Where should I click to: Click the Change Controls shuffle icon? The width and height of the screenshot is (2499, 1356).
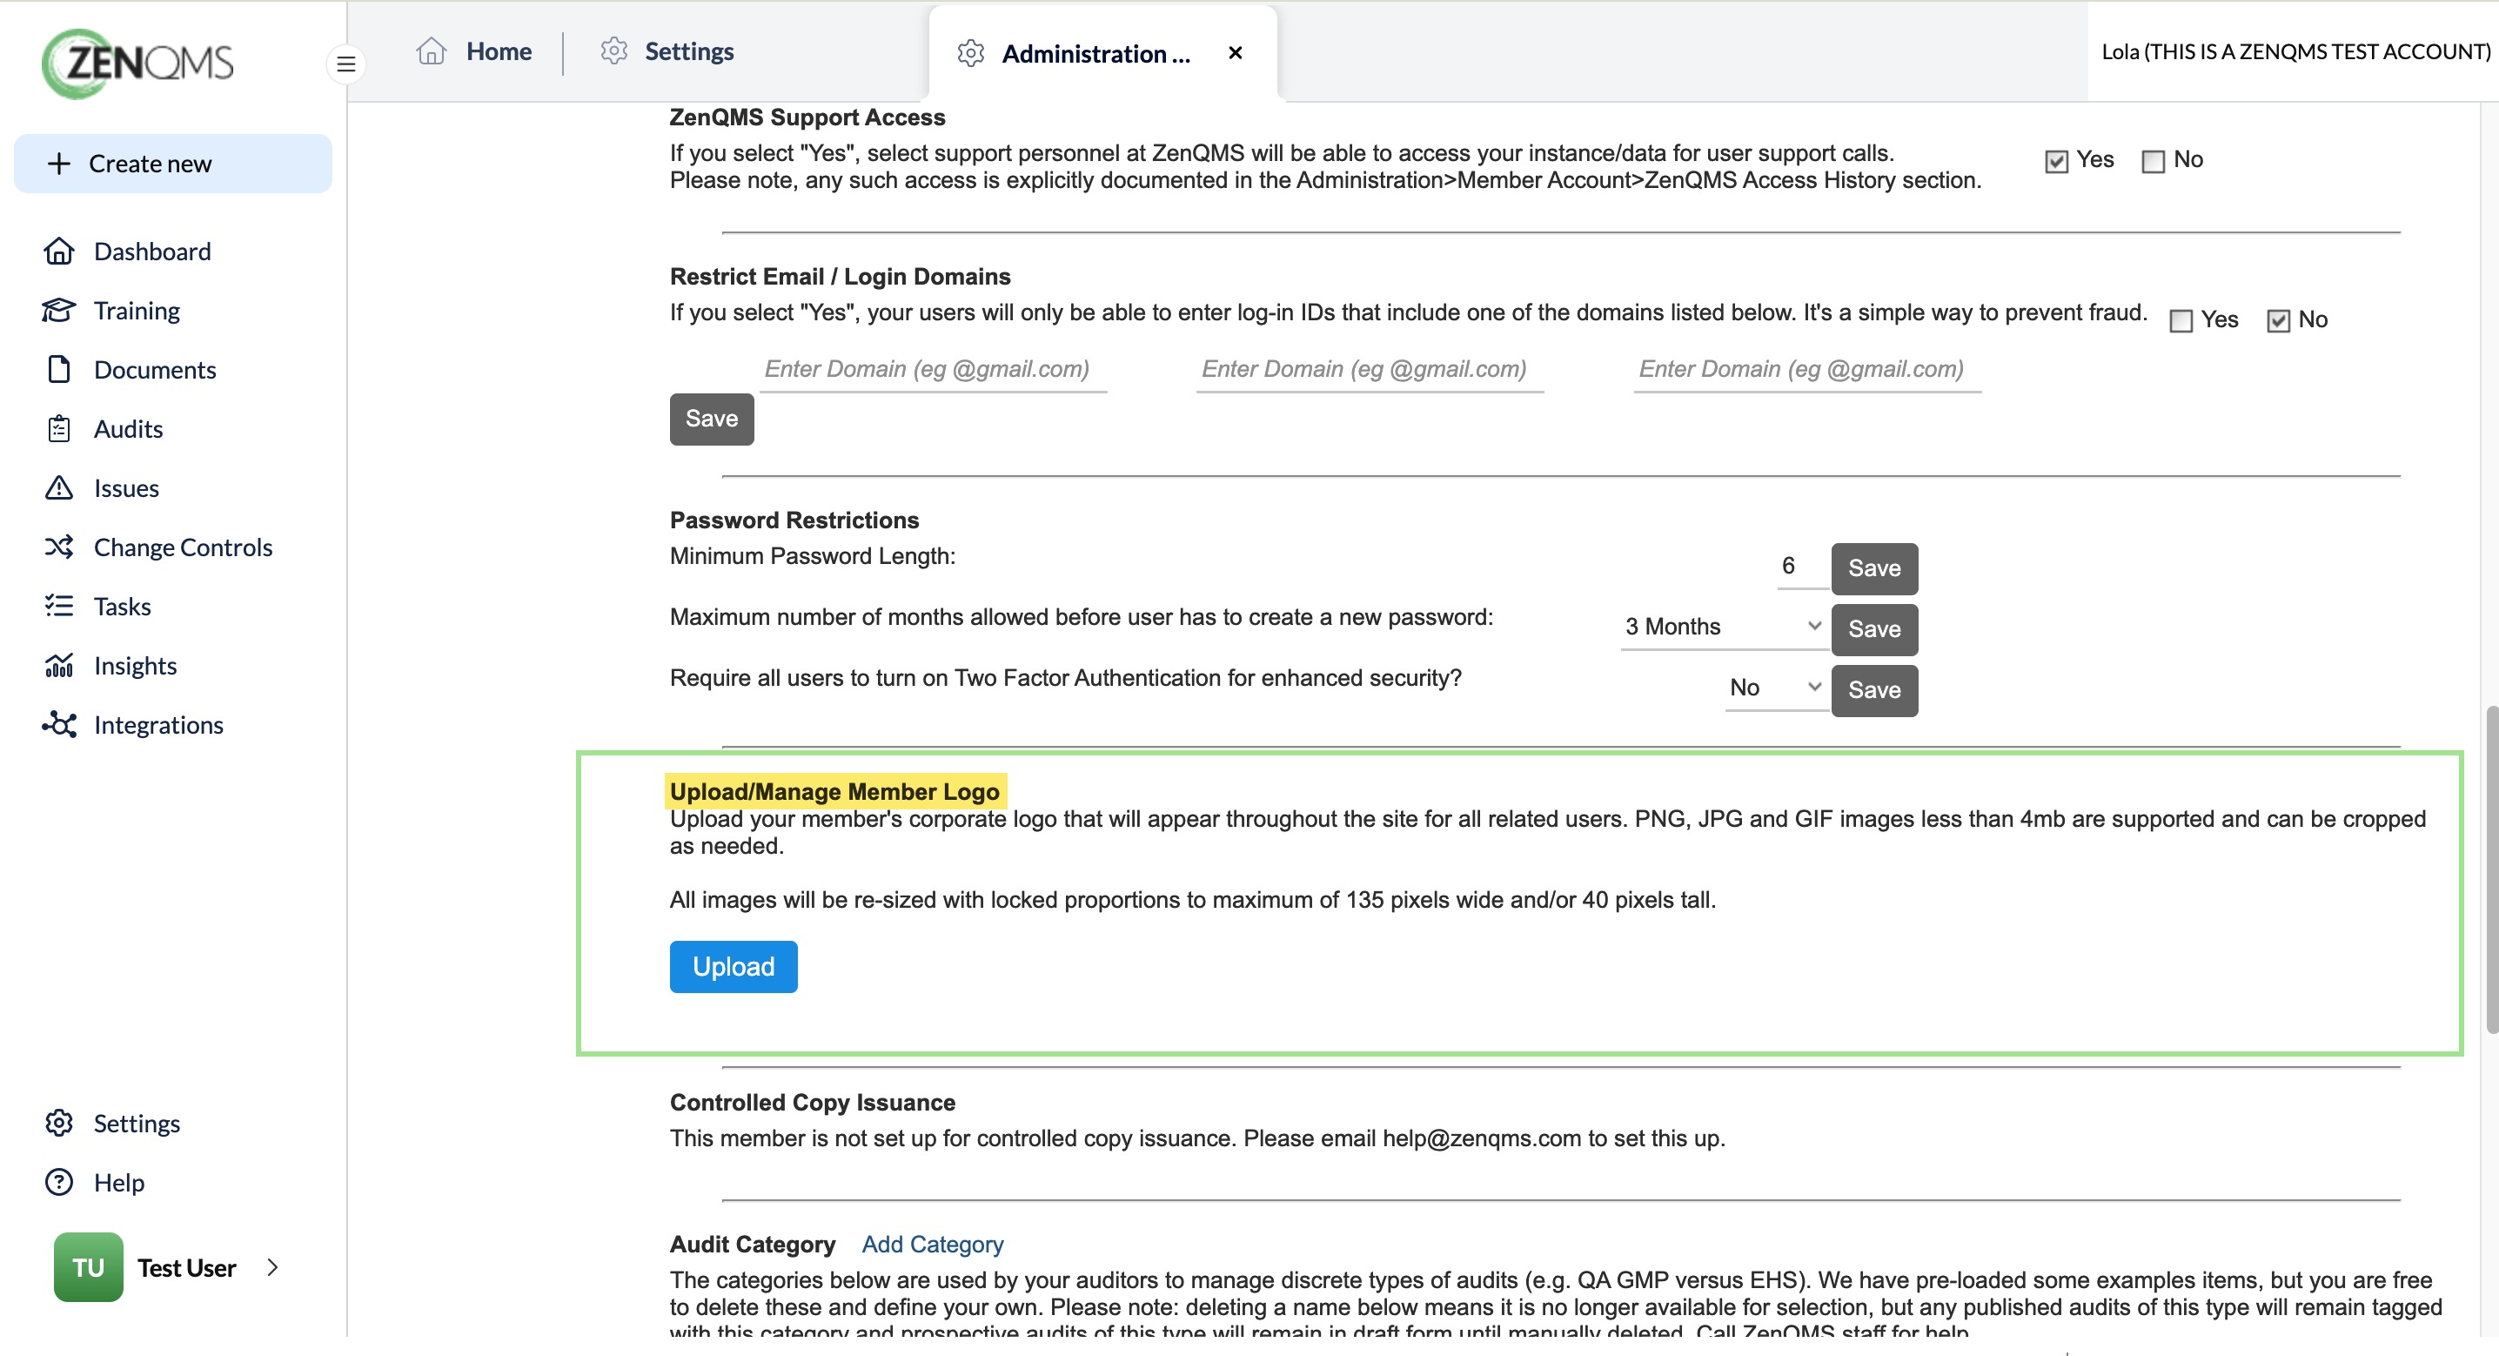tap(59, 547)
